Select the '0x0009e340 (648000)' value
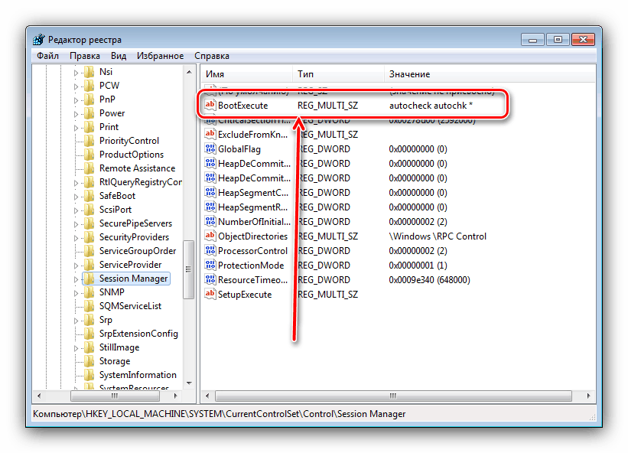This screenshot has width=628, height=453. click(x=429, y=279)
